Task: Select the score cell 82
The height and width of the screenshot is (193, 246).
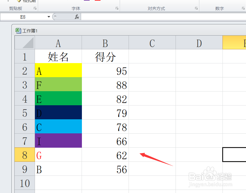Action: (105, 98)
